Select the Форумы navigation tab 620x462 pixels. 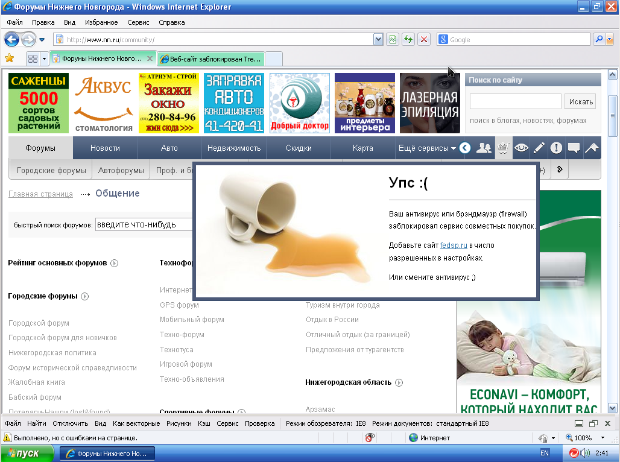[x=40, y=148]
